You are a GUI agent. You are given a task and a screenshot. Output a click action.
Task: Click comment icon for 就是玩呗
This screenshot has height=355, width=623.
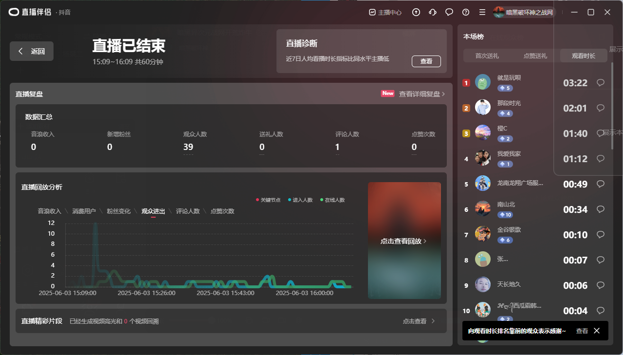[x=601, y=83]
